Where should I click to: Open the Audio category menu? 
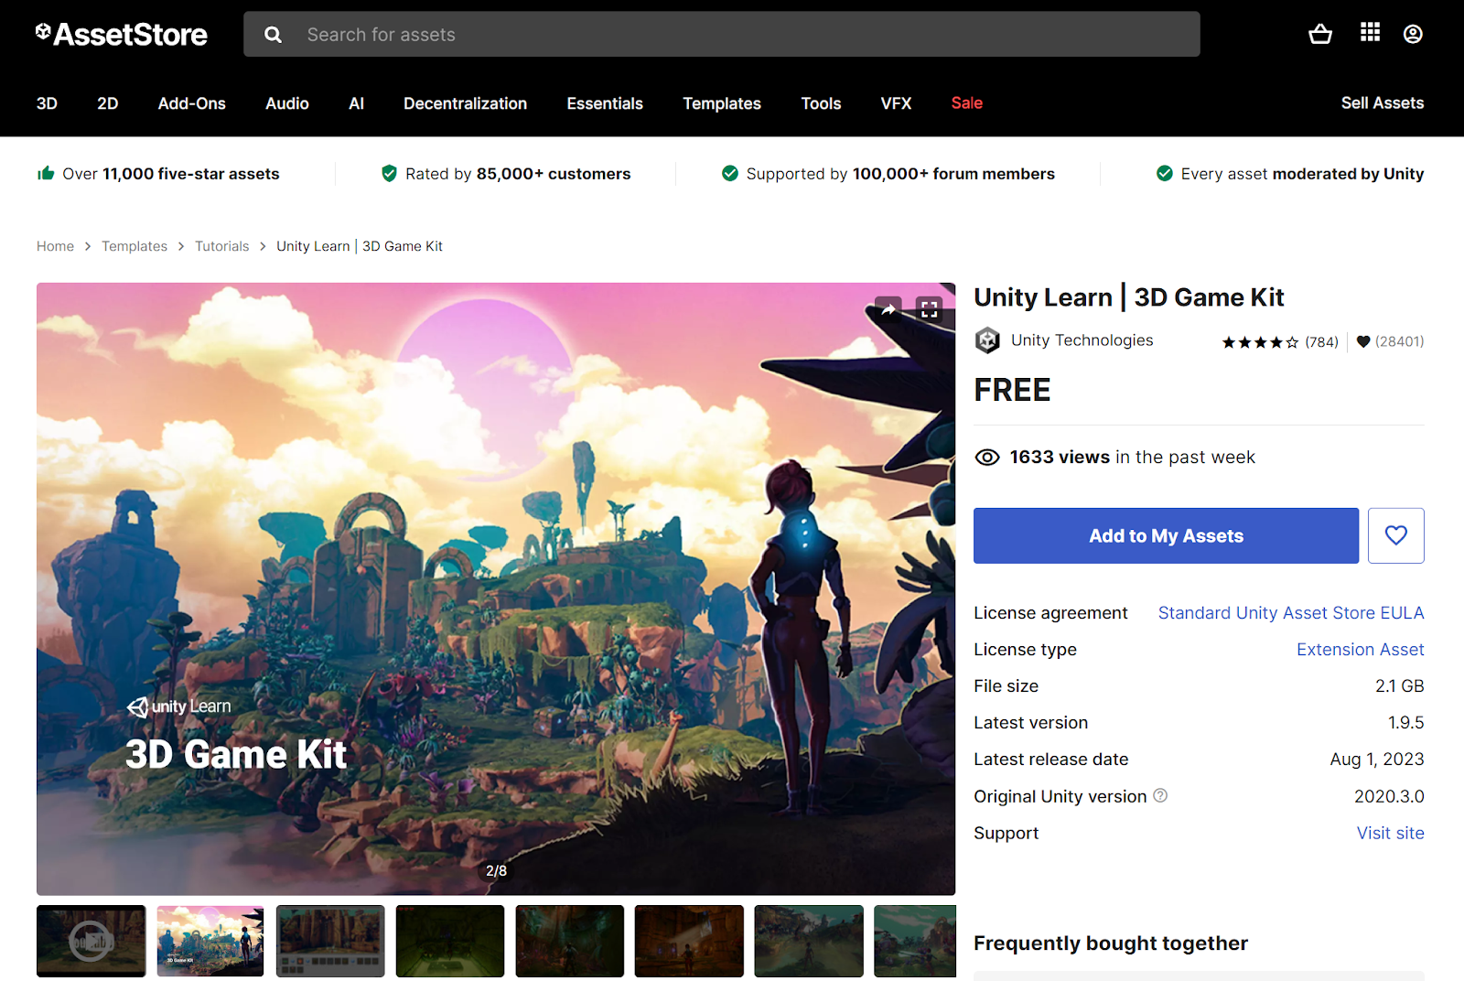click(287, 103)
